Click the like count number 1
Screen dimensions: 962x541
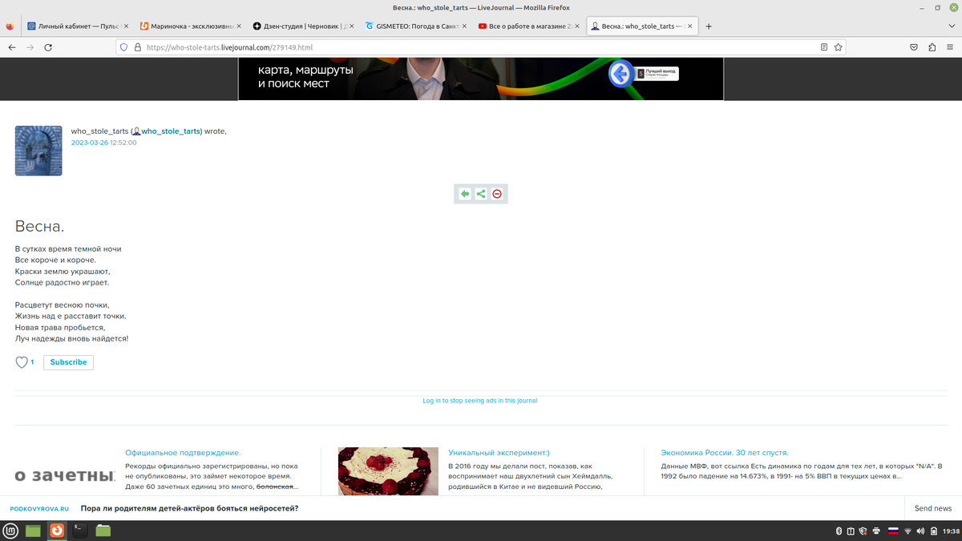point(32,362)
